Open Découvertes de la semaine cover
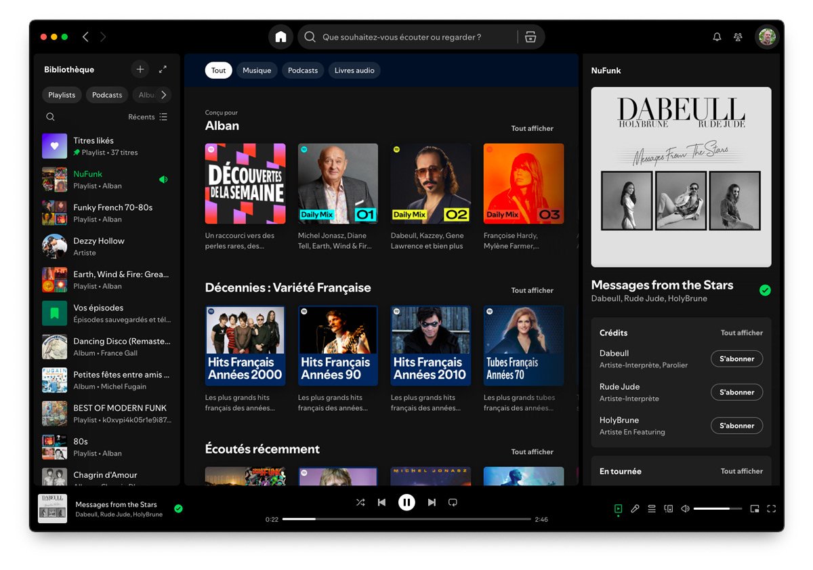The width and height of the screenshot is (813, 570). pos(245,184)
